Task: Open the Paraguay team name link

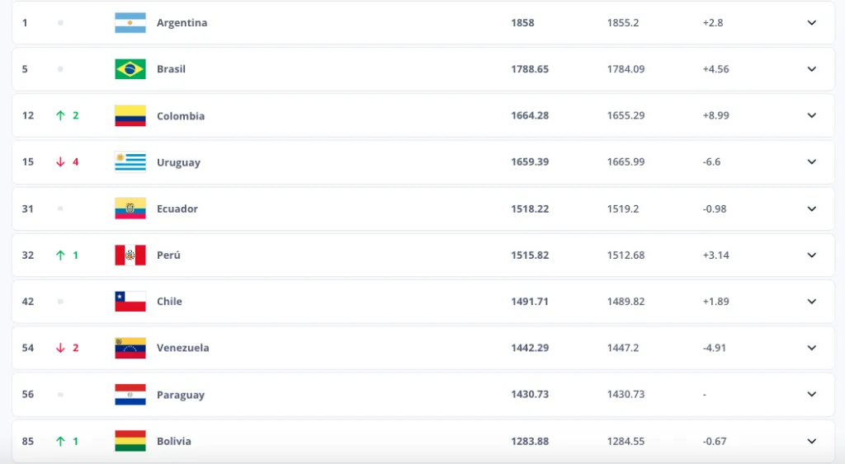Action: [x=181, y=395]
